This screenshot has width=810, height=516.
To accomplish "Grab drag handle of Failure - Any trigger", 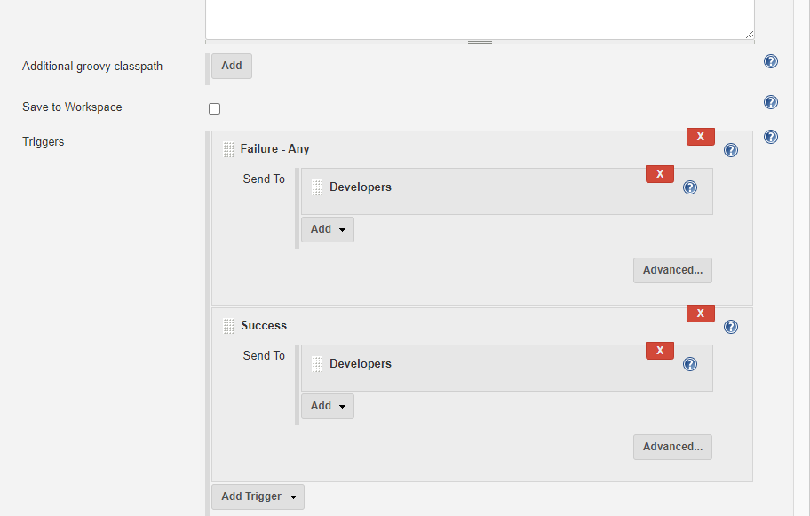I will [x=228, y=149].
